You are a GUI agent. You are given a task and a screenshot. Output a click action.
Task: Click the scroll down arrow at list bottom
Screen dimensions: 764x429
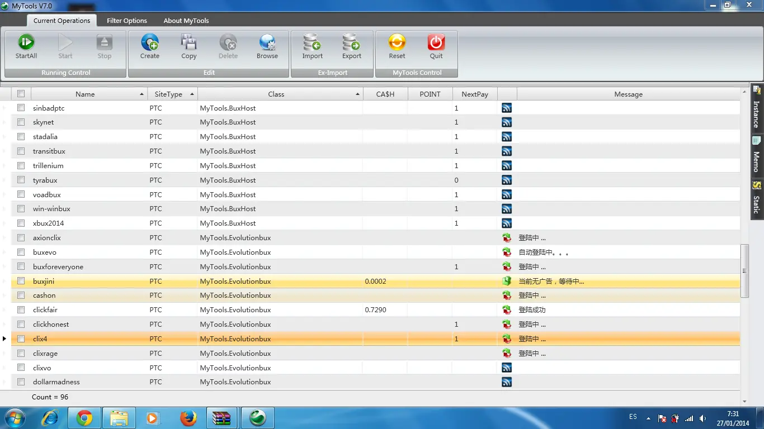(x=744, y=401)
